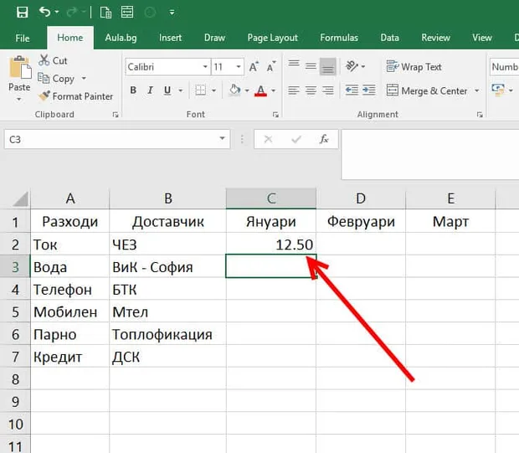
Task: Toggle Middle Align
Action: click(x=311, y=66)
